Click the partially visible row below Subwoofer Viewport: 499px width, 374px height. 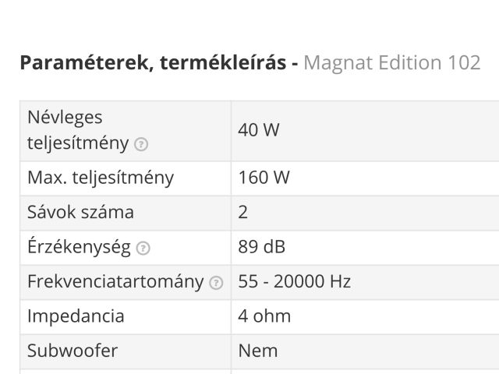coord(249,371)
